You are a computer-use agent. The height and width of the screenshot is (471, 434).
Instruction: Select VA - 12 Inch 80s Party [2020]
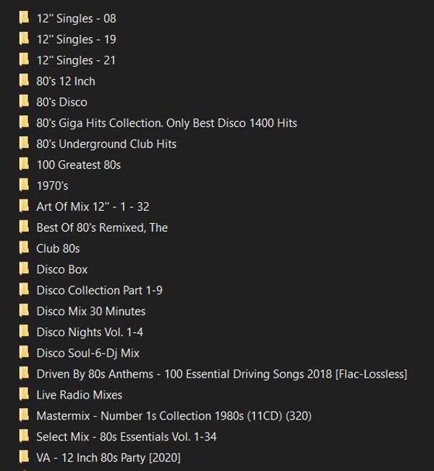tap(109, 458)
